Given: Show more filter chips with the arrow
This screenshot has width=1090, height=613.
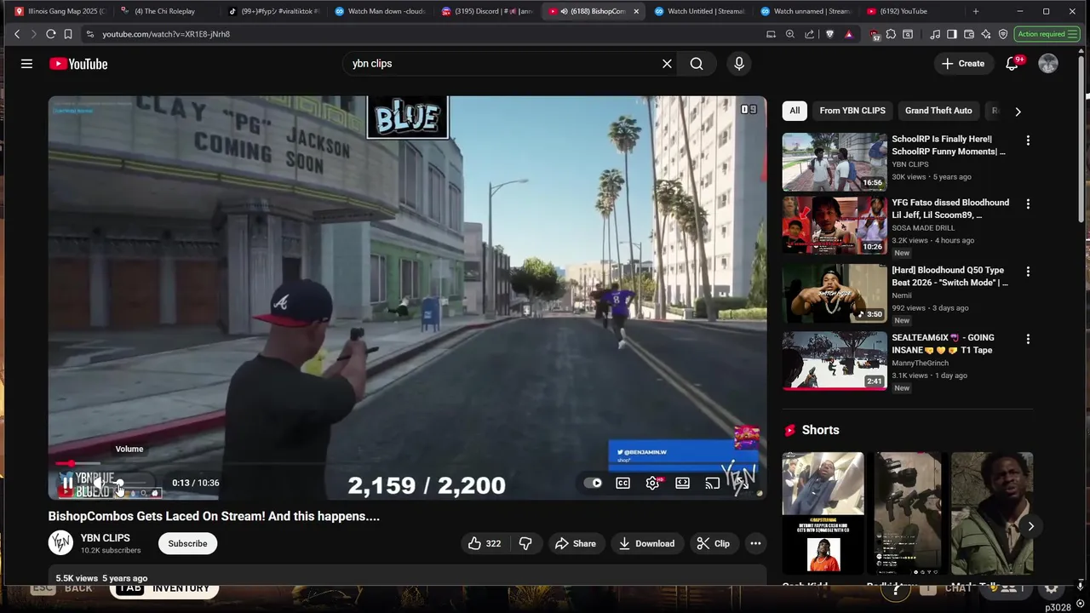Looking at the screenshot, I should [1018, 111].
